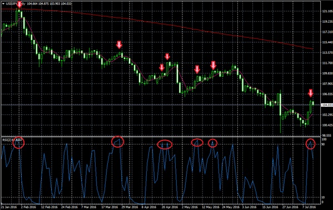
Task: Click the 8 Apr 2016 date label
Action: (149, 207)
